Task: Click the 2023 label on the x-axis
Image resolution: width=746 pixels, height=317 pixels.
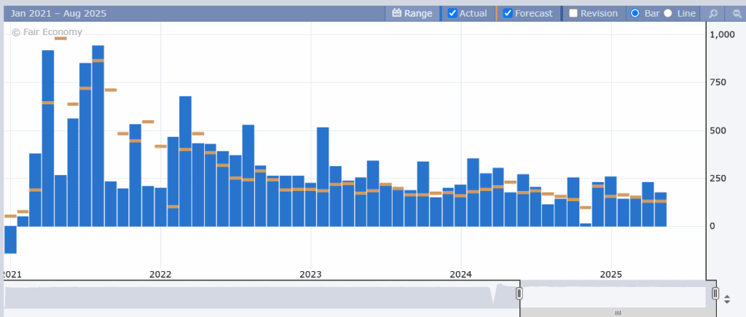Action: click(x=310, y=275)
